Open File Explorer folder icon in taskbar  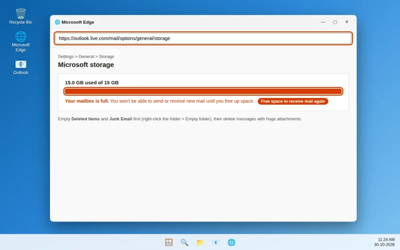click(200, 242)
